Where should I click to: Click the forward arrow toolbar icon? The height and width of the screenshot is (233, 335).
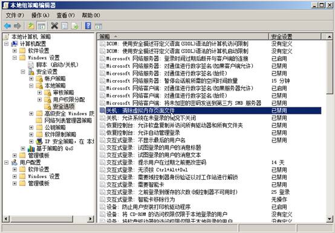click(x=18, y=26)
